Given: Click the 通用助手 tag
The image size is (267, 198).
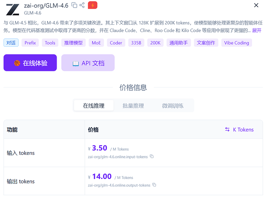Looking at the screenshot, I should [x=179, y=43].
